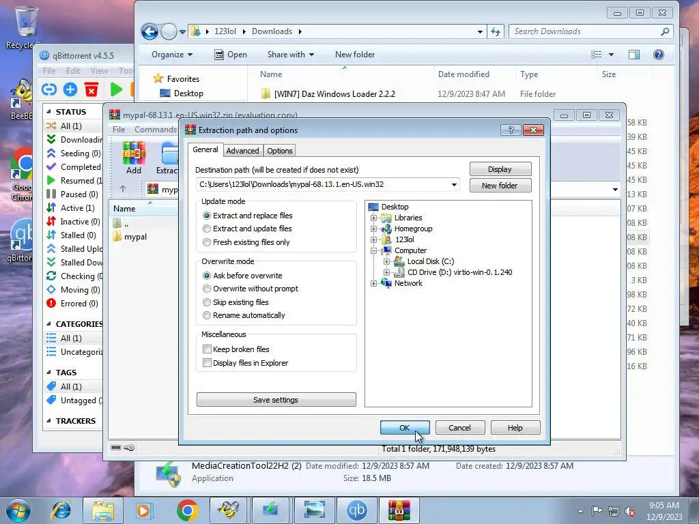
Task: Expand the 123lol tree node
Action: tap(373, 239)
